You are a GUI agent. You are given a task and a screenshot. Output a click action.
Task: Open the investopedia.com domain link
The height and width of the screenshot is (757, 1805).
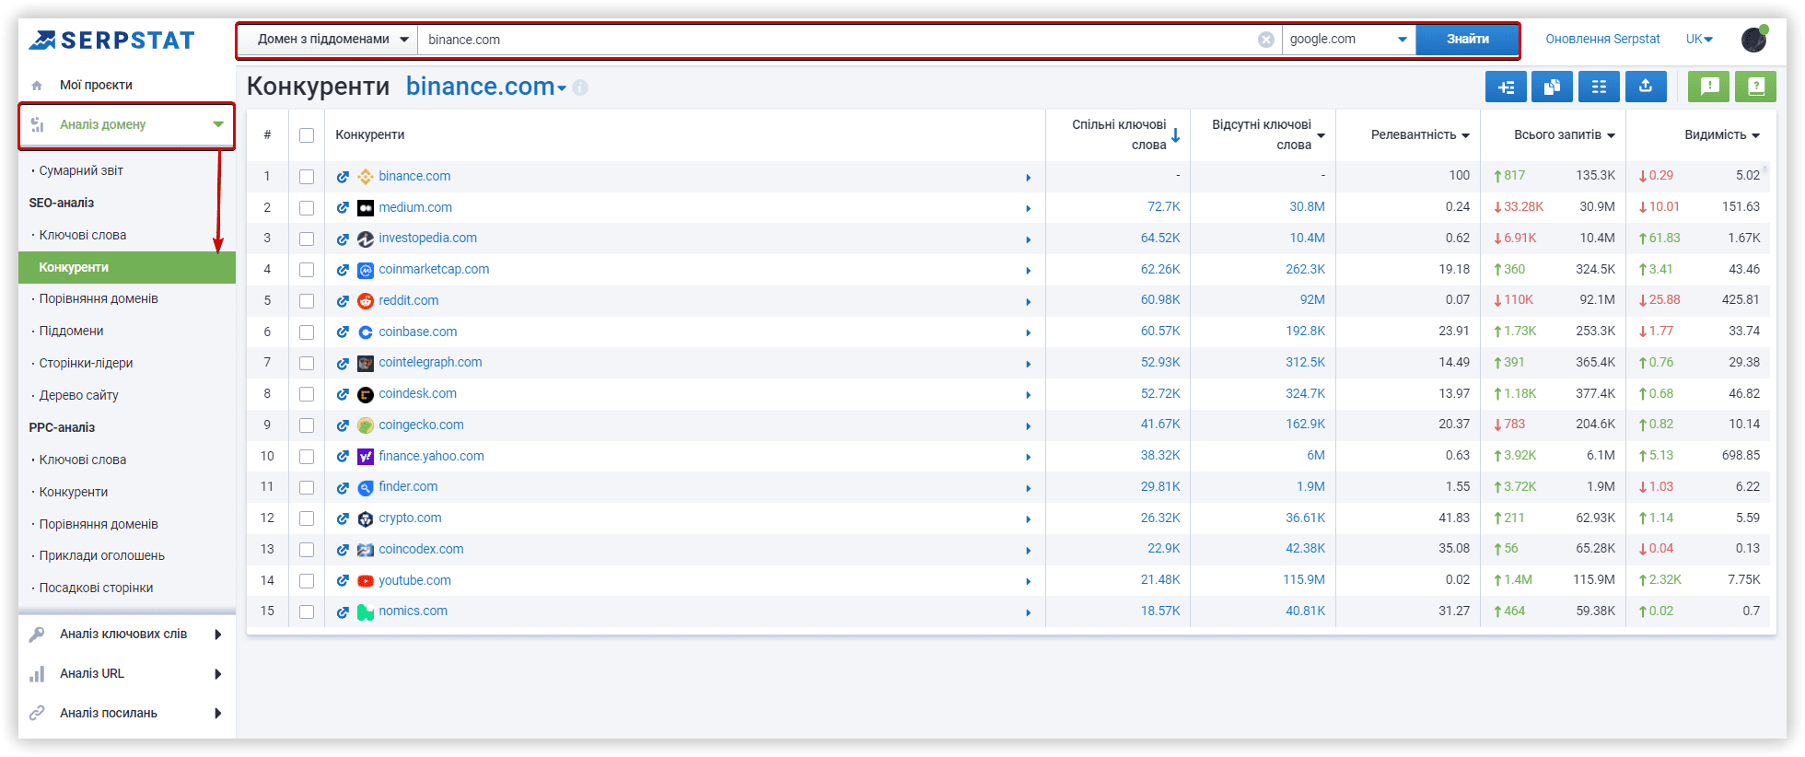point(427,238)
